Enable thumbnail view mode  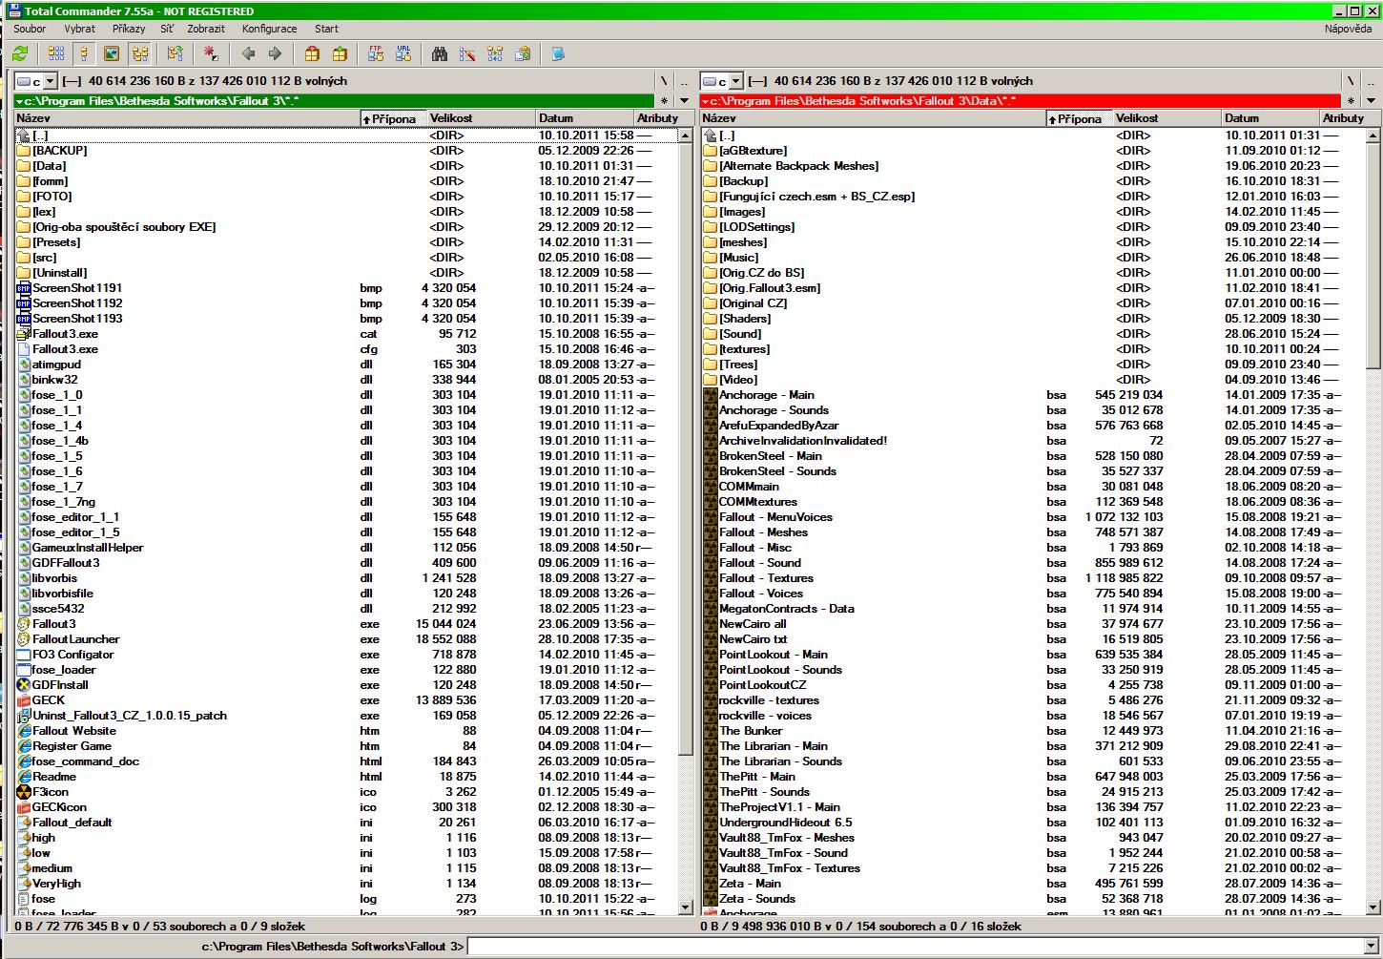click(112, 54)
